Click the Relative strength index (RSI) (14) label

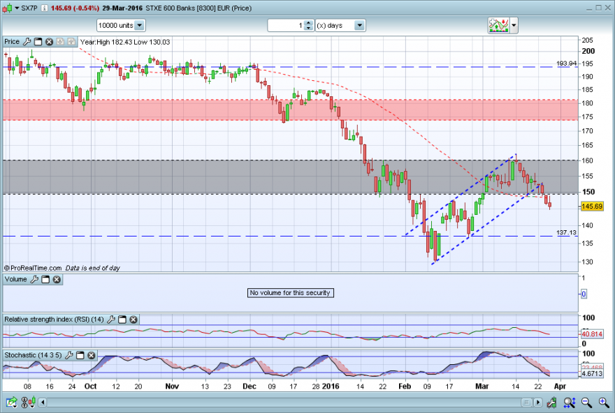pos(54,320)
